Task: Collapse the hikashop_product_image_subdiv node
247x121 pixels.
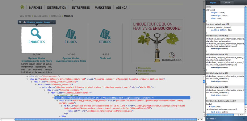Action: (57, 101)
